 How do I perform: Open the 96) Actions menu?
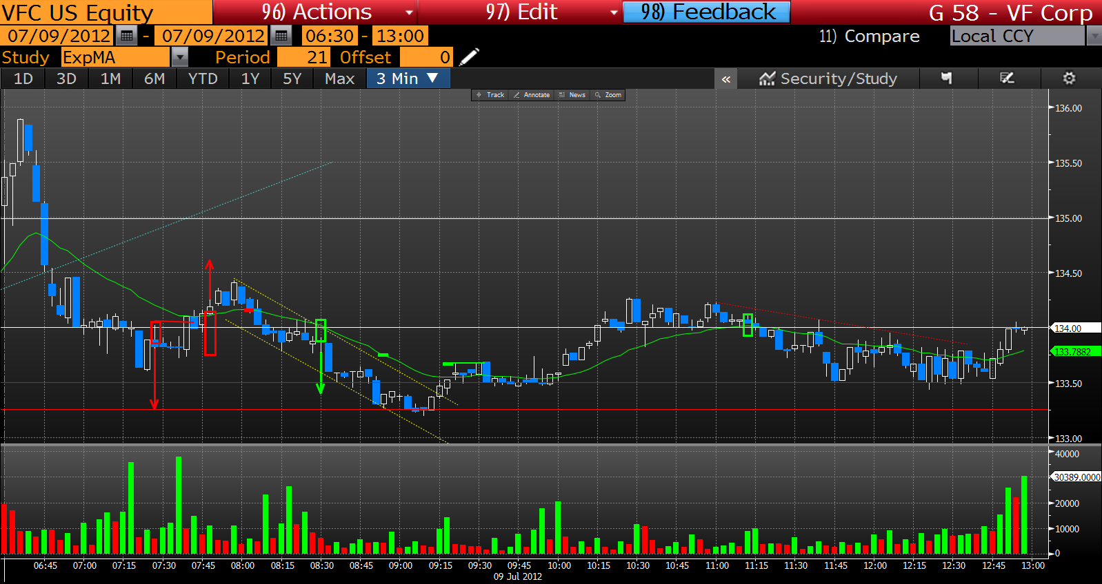point(317,12)
